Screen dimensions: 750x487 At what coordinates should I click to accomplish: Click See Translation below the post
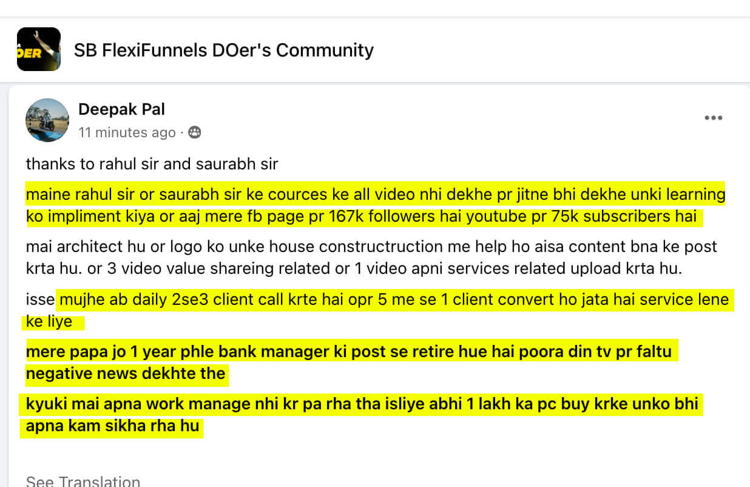click(x=83, y=481)
